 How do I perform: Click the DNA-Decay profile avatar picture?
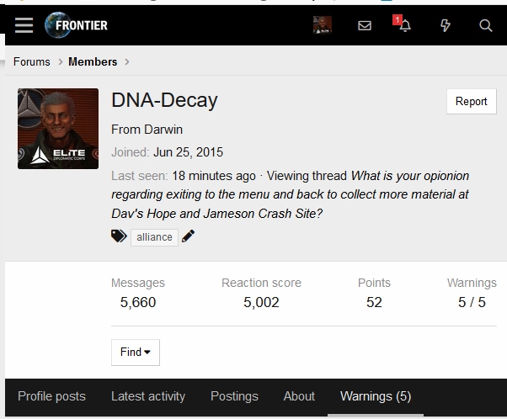(x=58, y=129)
